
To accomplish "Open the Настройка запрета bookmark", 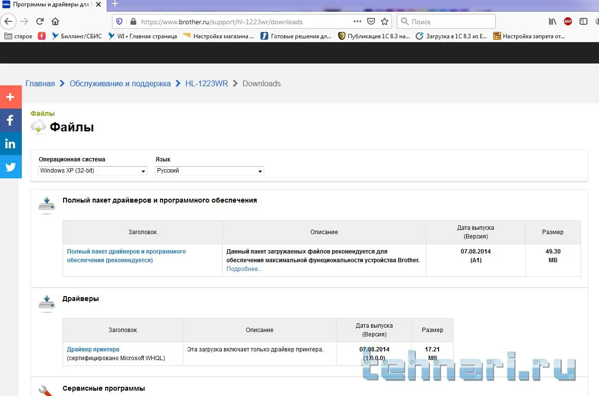I will [529, 36].
